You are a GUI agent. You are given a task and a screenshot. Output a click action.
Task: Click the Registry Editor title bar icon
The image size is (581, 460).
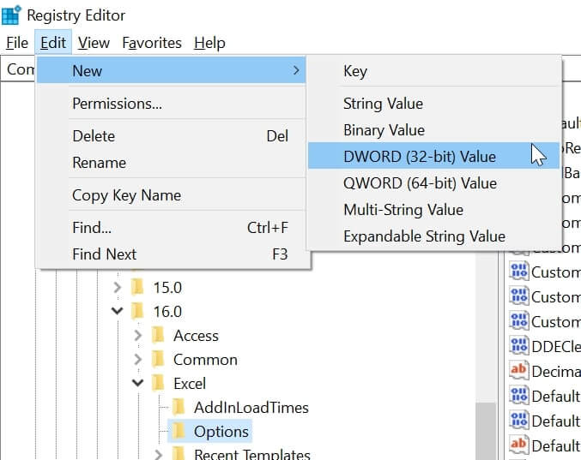point(12,15)
